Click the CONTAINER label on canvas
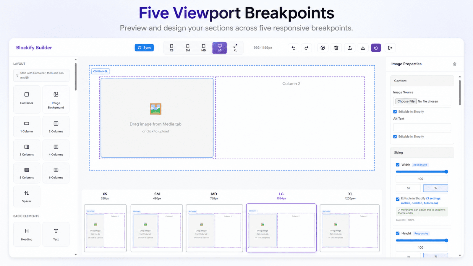This screenshot has height=266, width=473. tap(100, 71)
